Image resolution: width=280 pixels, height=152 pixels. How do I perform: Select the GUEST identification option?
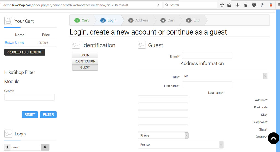(85, 67)
